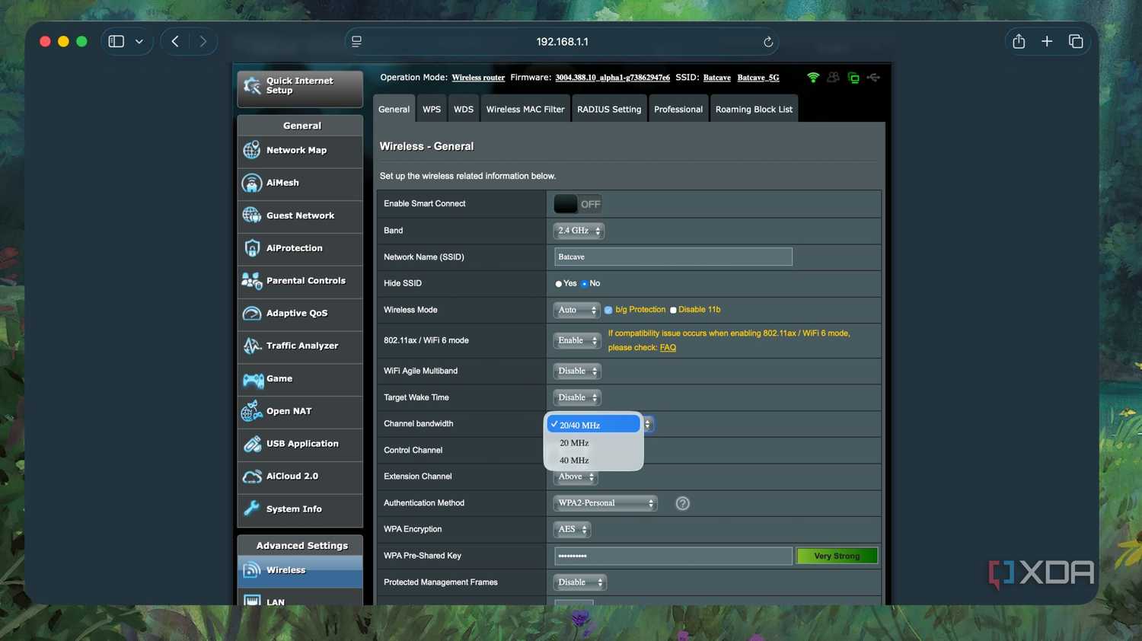Toggle the Safari sidebar
This screenshot has height=641, width=1142.
pos(116,41)
